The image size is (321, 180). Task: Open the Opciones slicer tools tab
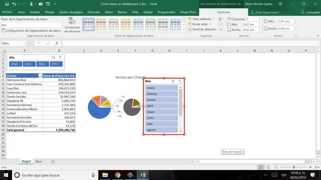(x=223, y=12)
